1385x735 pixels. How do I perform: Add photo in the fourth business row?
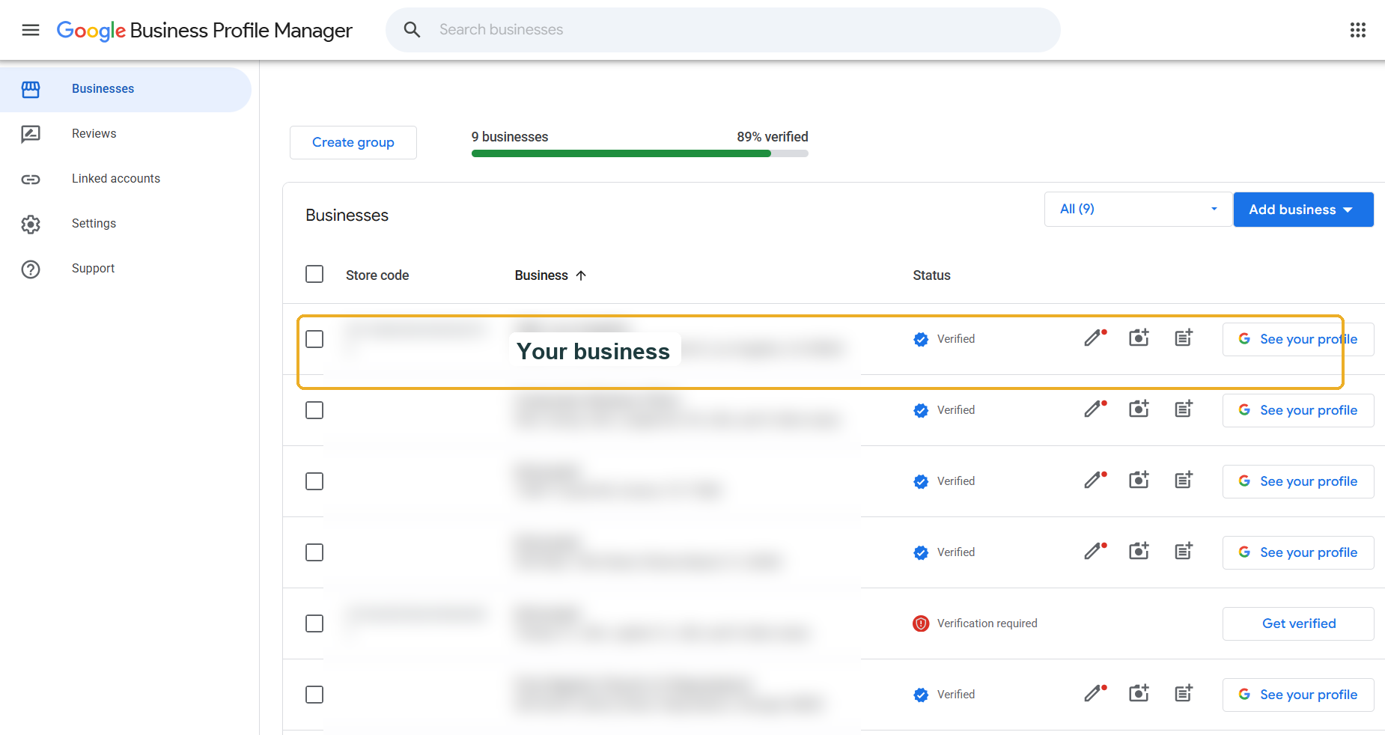tap(1139, 552)
